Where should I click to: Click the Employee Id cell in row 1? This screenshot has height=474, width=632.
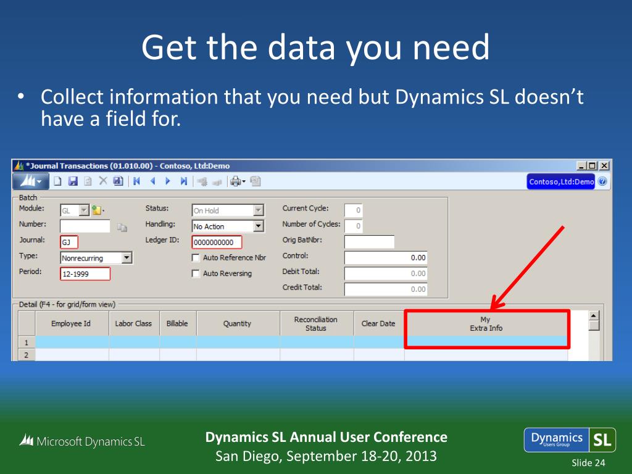click(72, 343)
